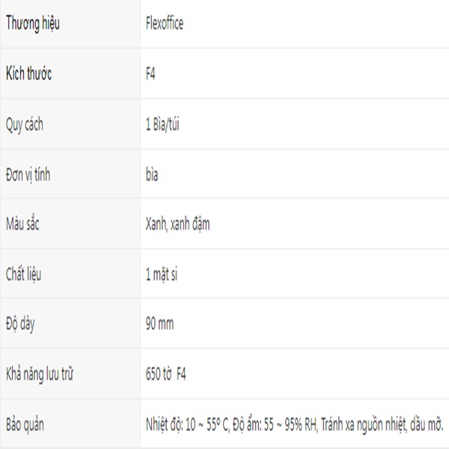Click the 'Quy cách' label

coord(24,124)
